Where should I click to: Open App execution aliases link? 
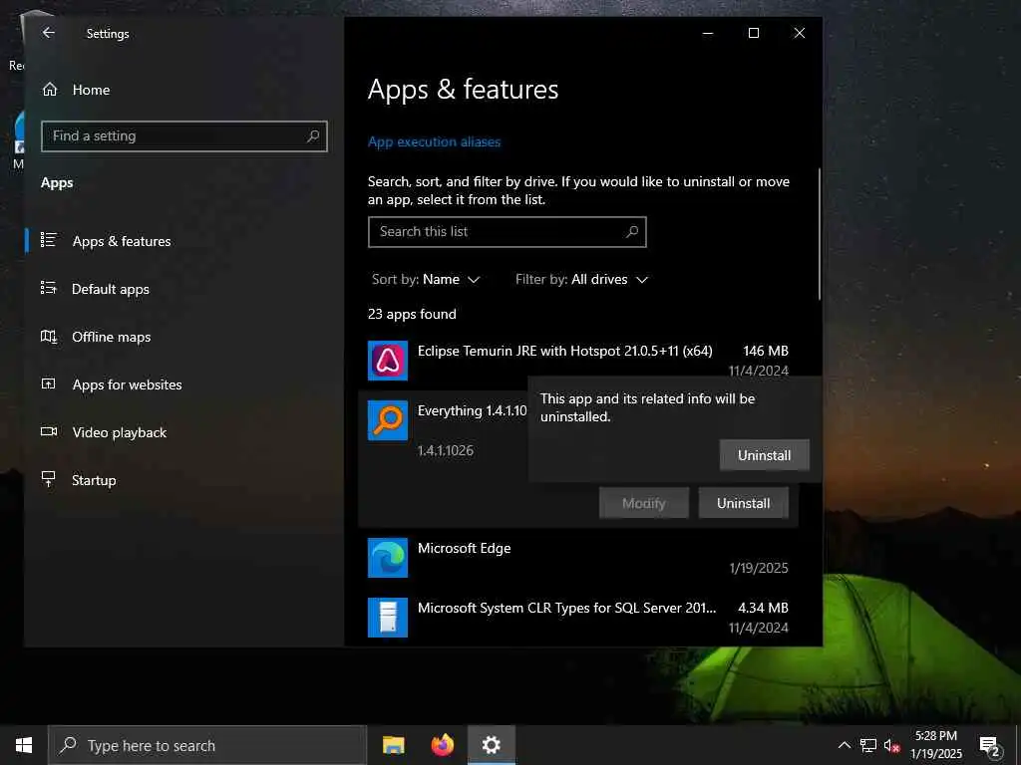coord(434,141)
